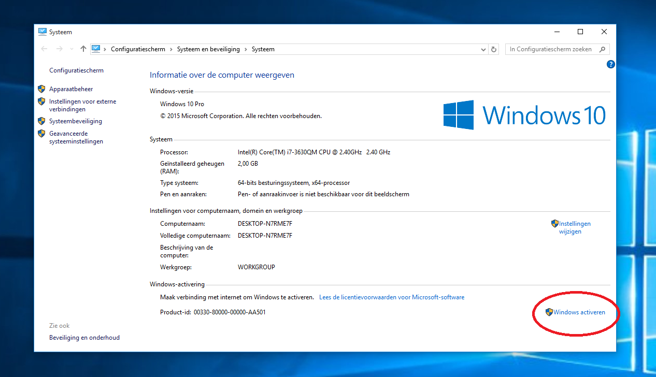The height and width of the screenshot is (377, 656).
Task: Click the 2015 Microsoft Corporation copyright line
Action: 241,116
